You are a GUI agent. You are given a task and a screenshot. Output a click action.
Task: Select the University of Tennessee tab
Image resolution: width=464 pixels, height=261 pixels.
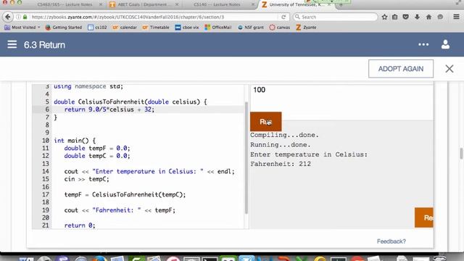(x=296, y=4)
